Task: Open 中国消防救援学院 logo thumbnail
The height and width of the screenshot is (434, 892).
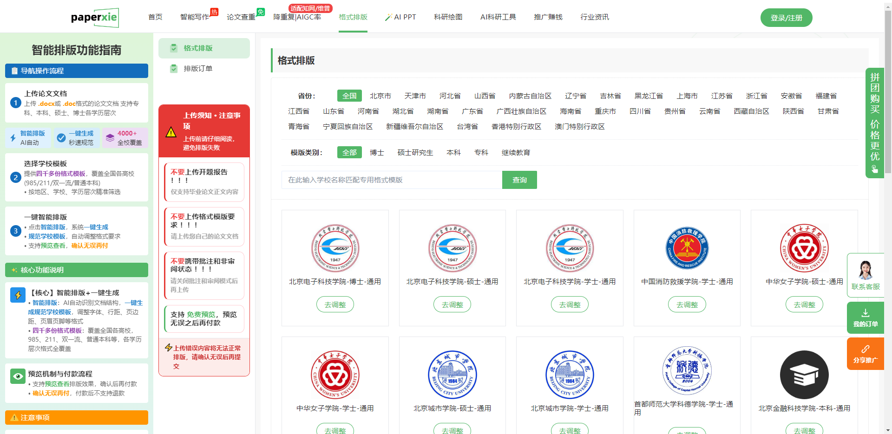Action: 687,248
